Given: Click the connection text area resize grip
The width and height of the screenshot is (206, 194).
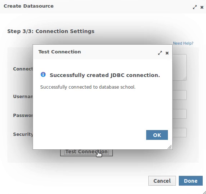Looking at the screenshot, I should (185, 79).
